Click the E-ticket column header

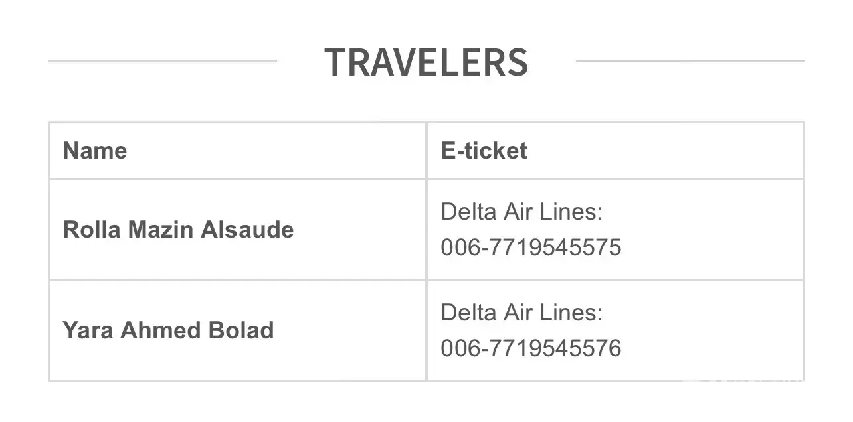click(484, 151)
